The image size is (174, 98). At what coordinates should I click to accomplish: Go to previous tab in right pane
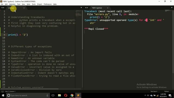(x=86, y=8)
